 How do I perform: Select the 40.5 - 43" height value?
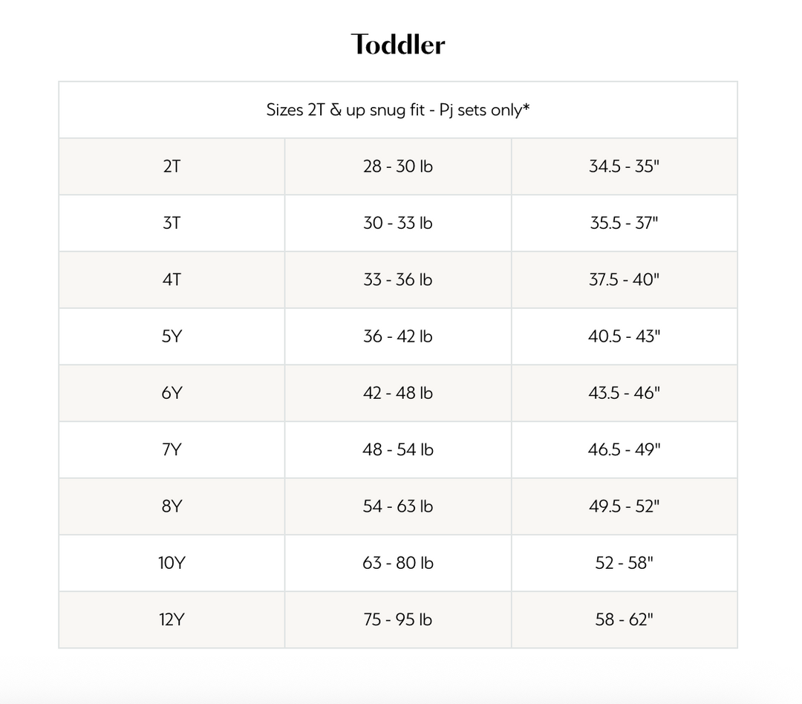tap(624, 336)
